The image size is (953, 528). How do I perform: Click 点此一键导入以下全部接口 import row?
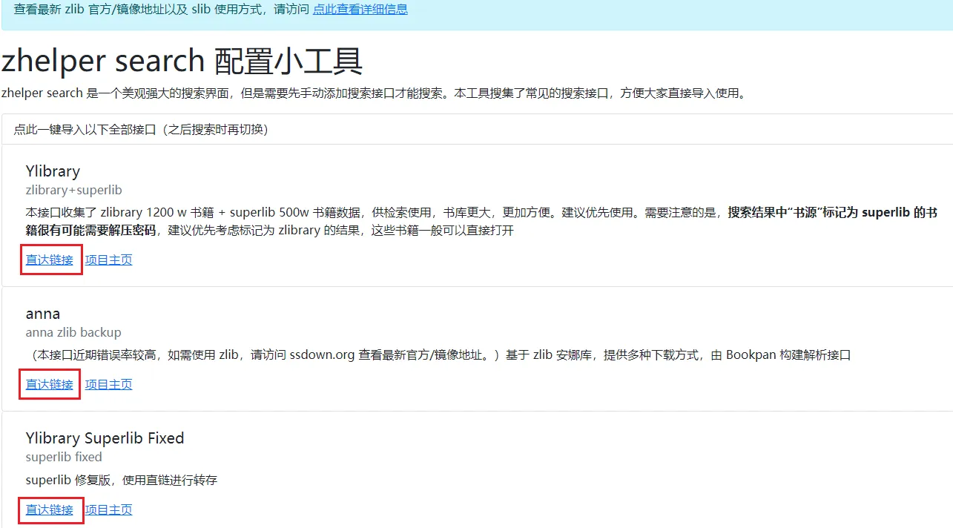[477, 129]
